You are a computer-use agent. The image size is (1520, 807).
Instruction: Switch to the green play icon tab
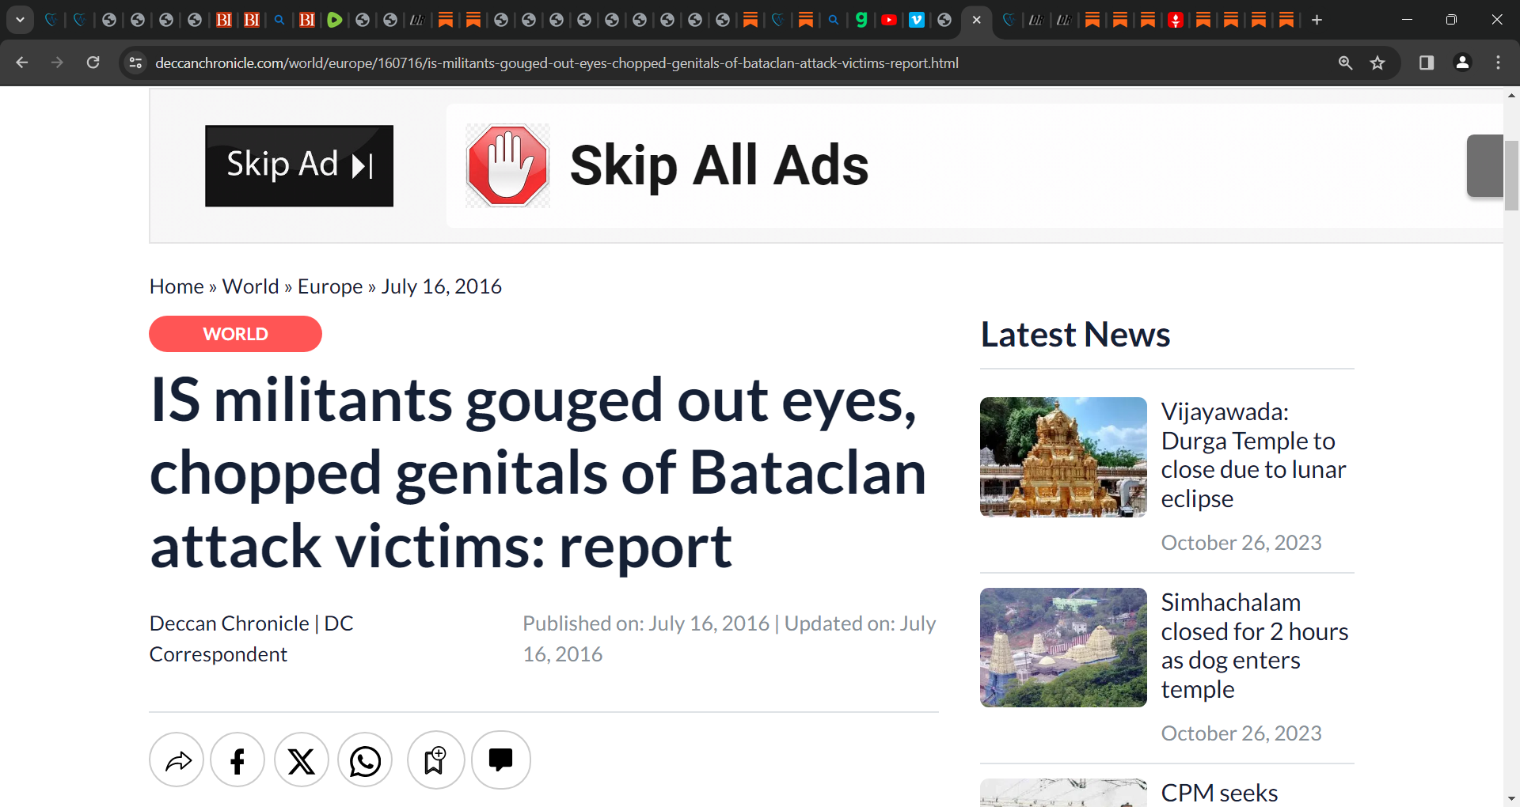coord(335,20)
